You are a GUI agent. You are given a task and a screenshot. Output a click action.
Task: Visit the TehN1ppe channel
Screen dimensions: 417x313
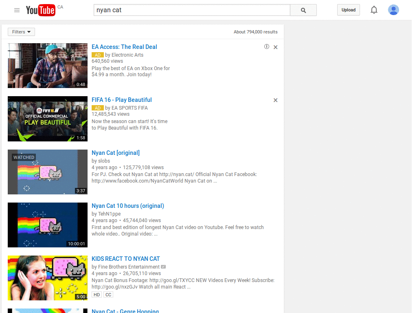point(109,214)
